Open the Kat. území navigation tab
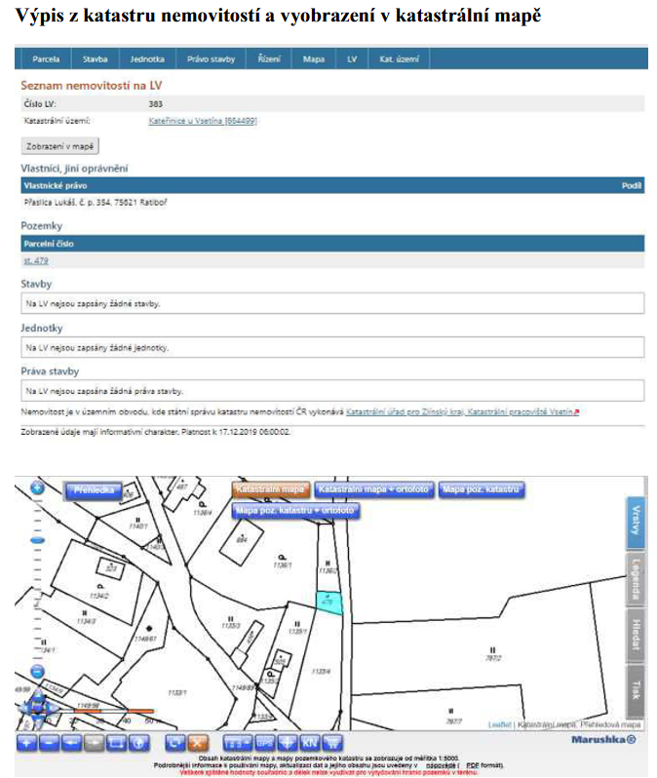Viewport: 657px width, 778px height. 399,59
